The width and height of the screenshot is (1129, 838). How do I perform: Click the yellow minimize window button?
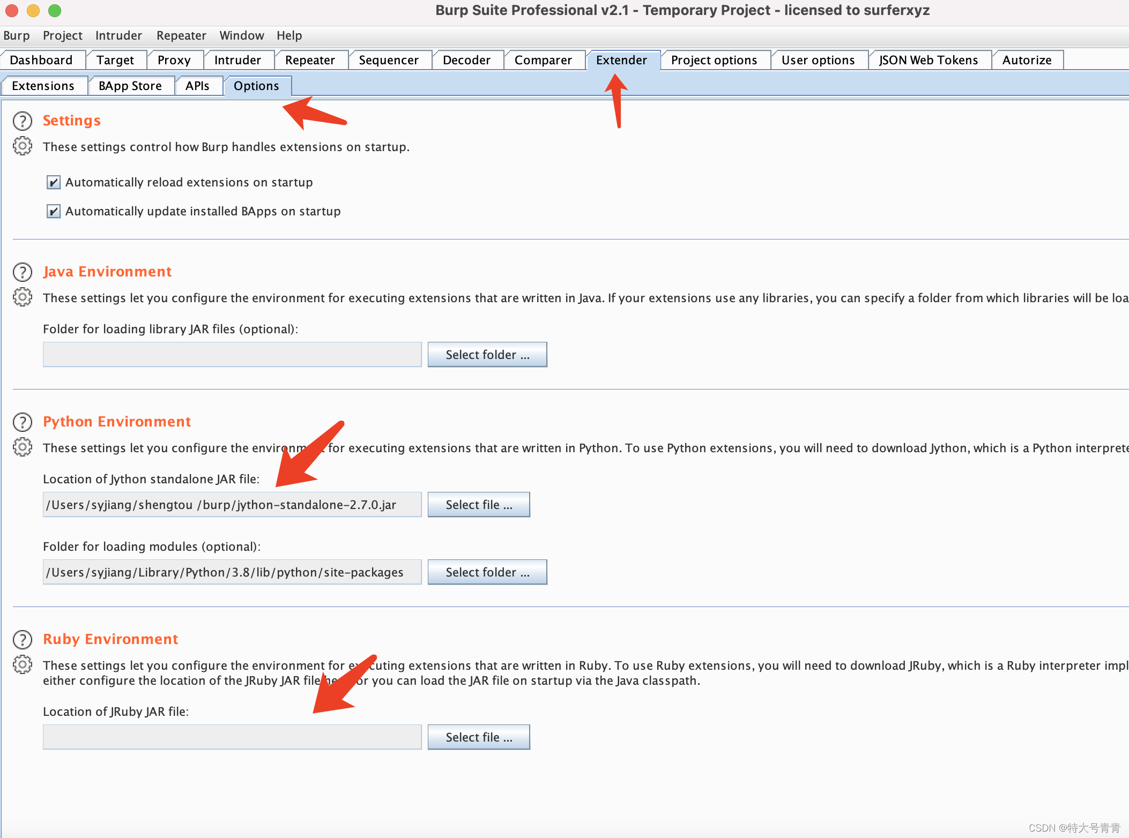(33, 10)
